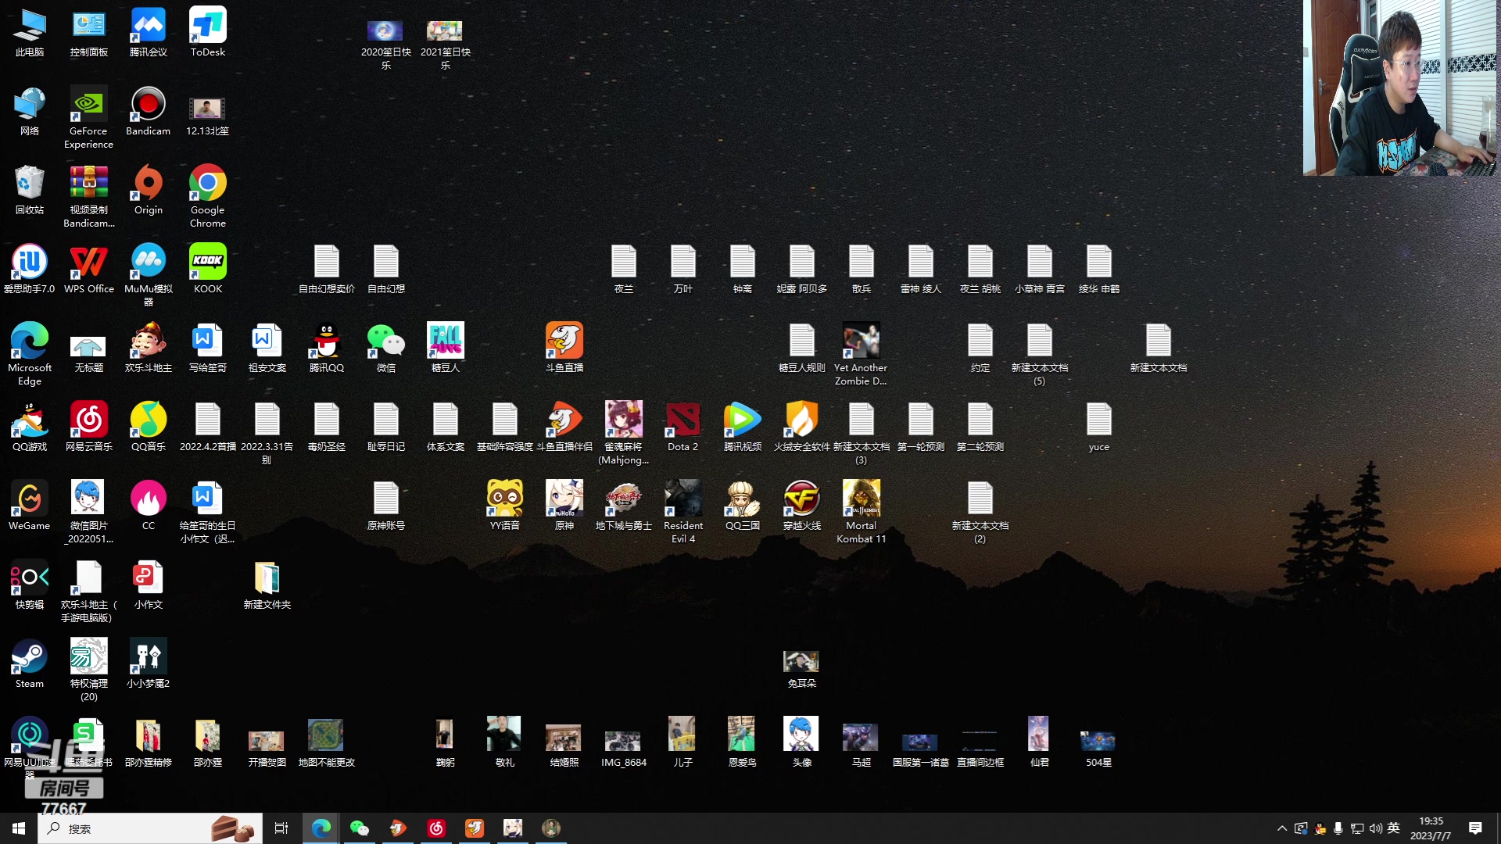Open the 火绒安全软件 shortcut
Image resolution: width=1501 pixels, height=844 pixels.
(x=802, y=427)
